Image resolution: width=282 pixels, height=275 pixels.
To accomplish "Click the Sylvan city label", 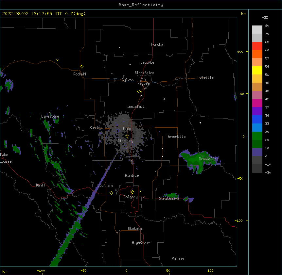I will click(x=128, y=80).
